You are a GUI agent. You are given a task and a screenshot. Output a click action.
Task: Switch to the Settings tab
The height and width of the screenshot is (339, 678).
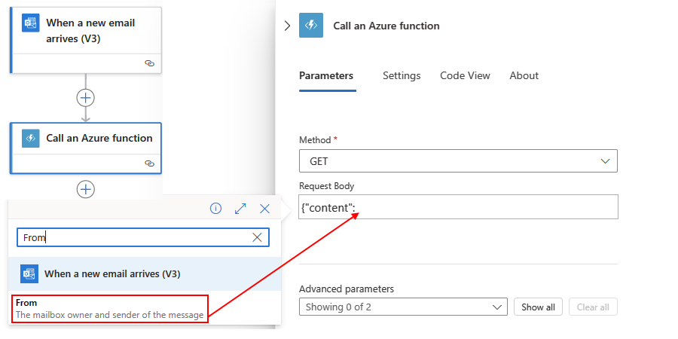(402, 75)
